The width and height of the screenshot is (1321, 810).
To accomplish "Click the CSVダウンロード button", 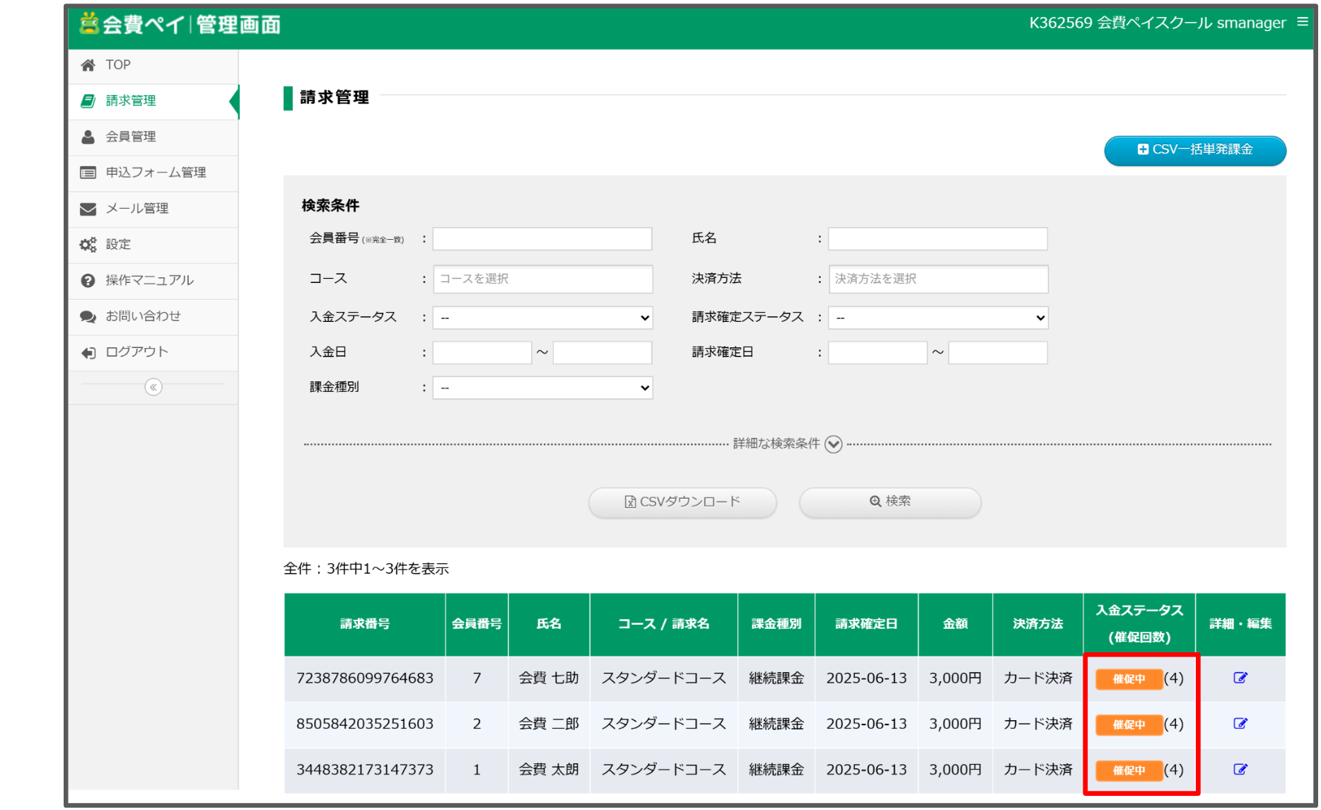I will [682, 502].
